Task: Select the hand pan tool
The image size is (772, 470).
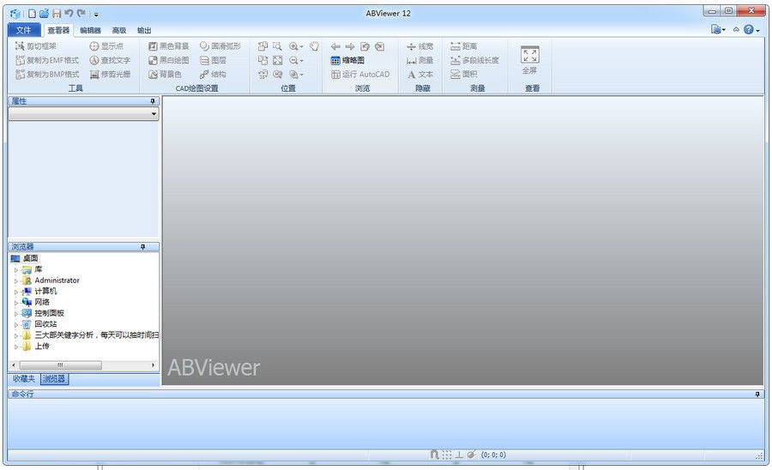Action: coord(314,46)
